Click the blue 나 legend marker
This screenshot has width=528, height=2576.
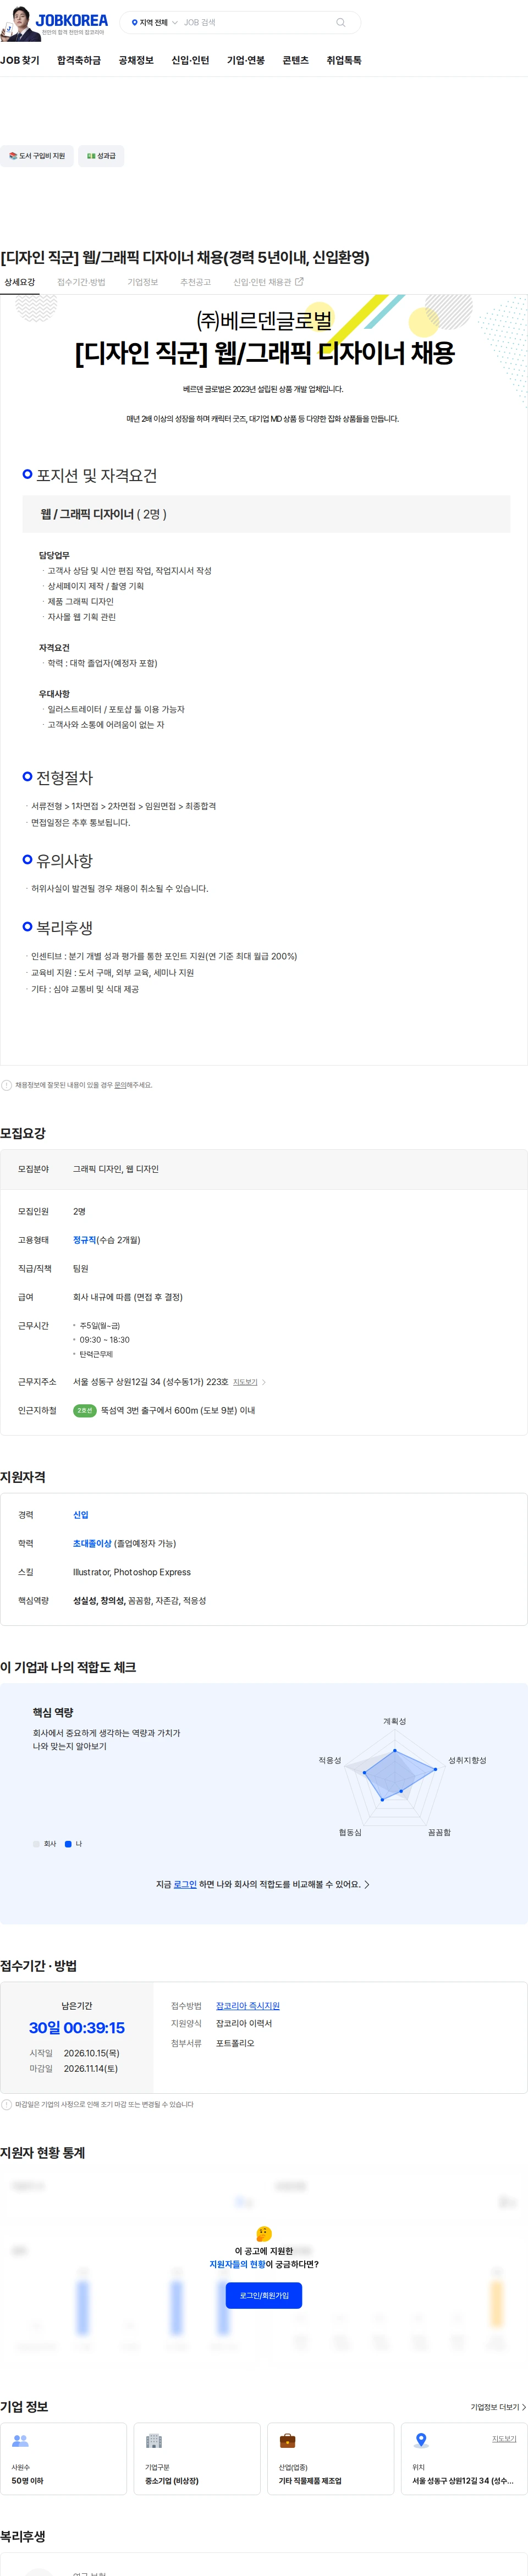(68, 1844)
